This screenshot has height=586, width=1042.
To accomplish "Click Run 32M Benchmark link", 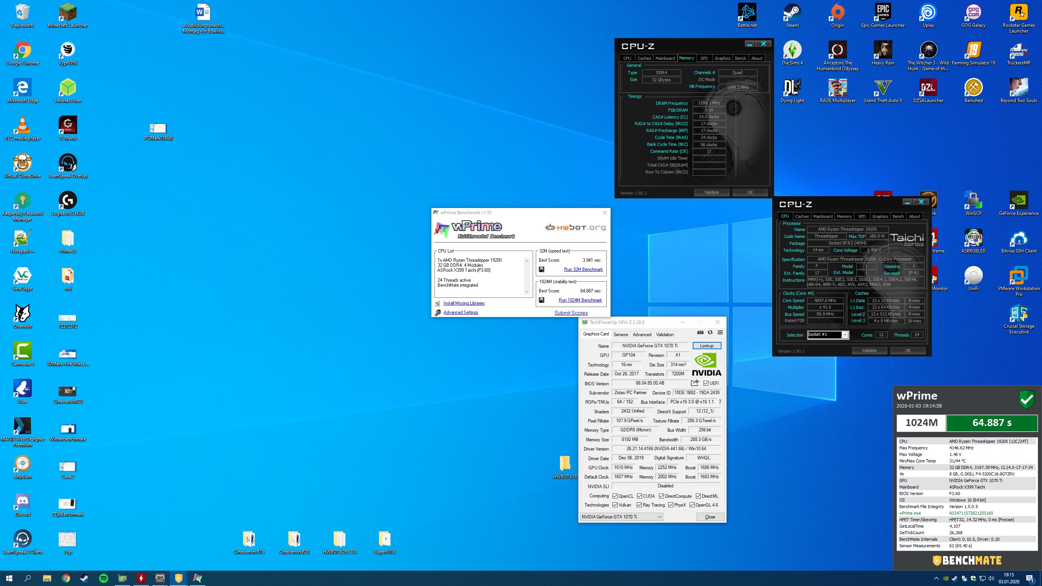I will [583, 269].
